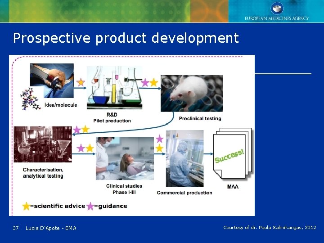Viewport: 324px width, 243px height.
Task: Click the 'Clinical studies' label
Action: [124, 186]
